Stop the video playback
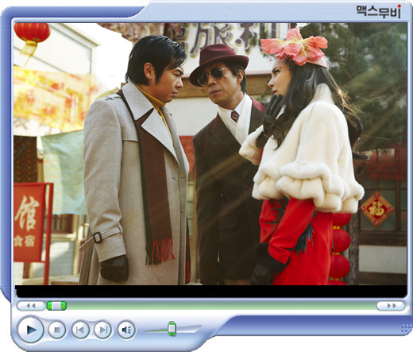The height and width of the screenshot is (352, 413). pos(57,330)
